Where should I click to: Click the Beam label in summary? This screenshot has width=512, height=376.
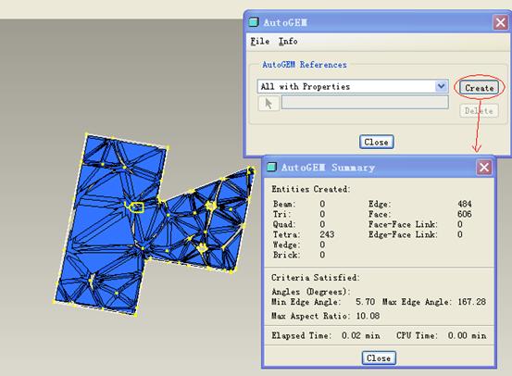(284, 204)
